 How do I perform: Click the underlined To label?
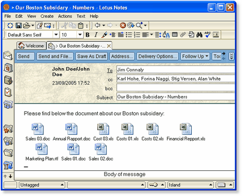tap(110, 71)
